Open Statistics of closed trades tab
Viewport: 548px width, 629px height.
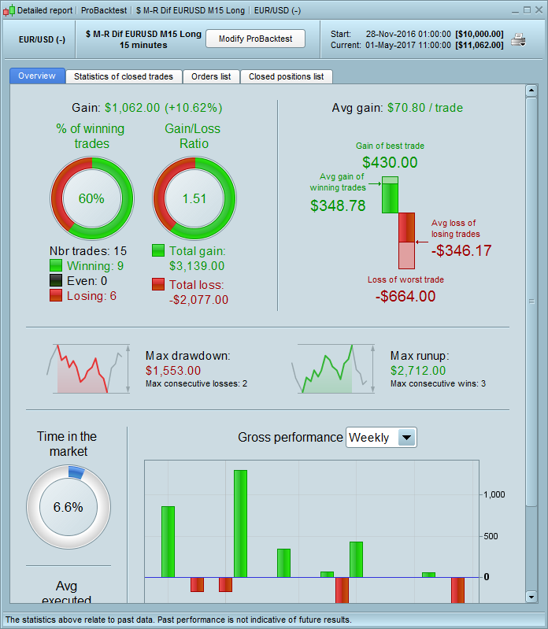pos(124,76)
